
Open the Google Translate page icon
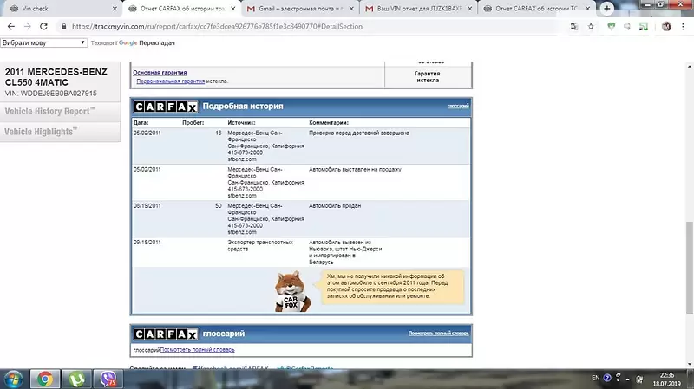(x=574, y=27)
